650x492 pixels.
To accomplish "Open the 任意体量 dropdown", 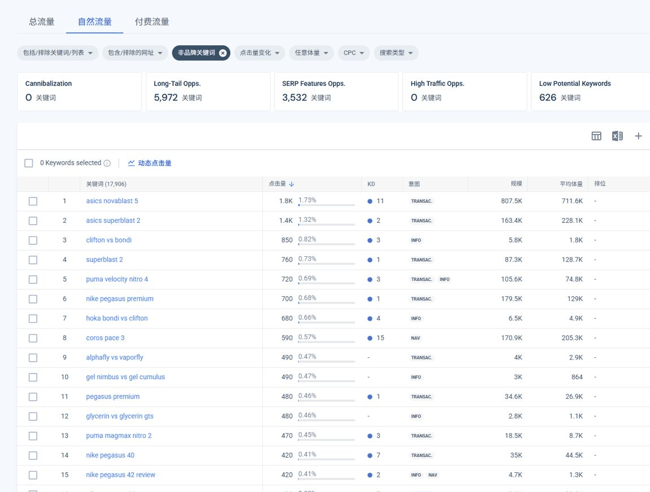I will tap(311, 52).
